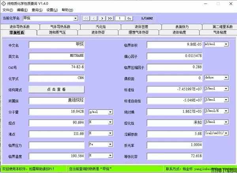Switch to the 液体粘度 tab
Viewport: 237px width, 173px height.
179,32
